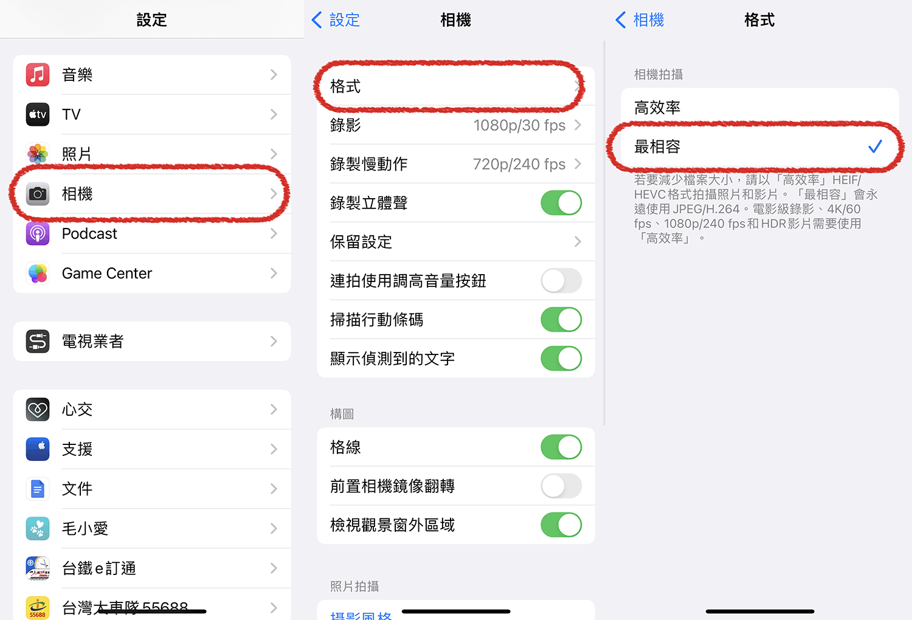Open the 保留設定 disclosure chevron
This screenshot has height=620, width=912.
[578, 242]
